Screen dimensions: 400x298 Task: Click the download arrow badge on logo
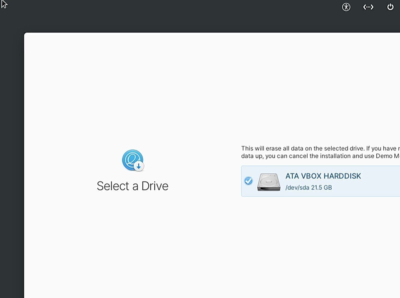[139, 166]
